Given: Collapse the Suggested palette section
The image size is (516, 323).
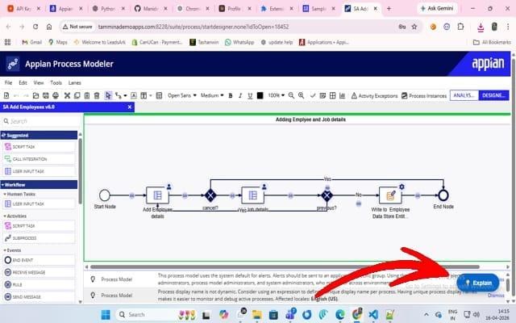Looking at the screenshot, I should [39, 135].
